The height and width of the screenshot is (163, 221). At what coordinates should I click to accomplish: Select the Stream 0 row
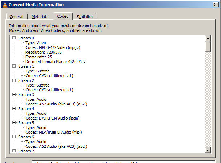click(x=26, y=38)
